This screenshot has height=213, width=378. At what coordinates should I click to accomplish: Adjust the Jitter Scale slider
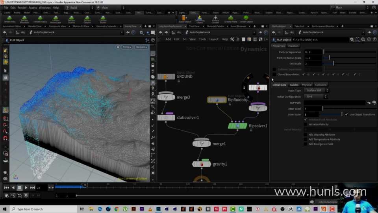click(x=331, y=114)
